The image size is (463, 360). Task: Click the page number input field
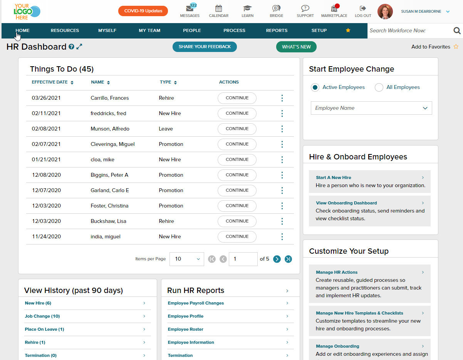[x=243, y=259]
